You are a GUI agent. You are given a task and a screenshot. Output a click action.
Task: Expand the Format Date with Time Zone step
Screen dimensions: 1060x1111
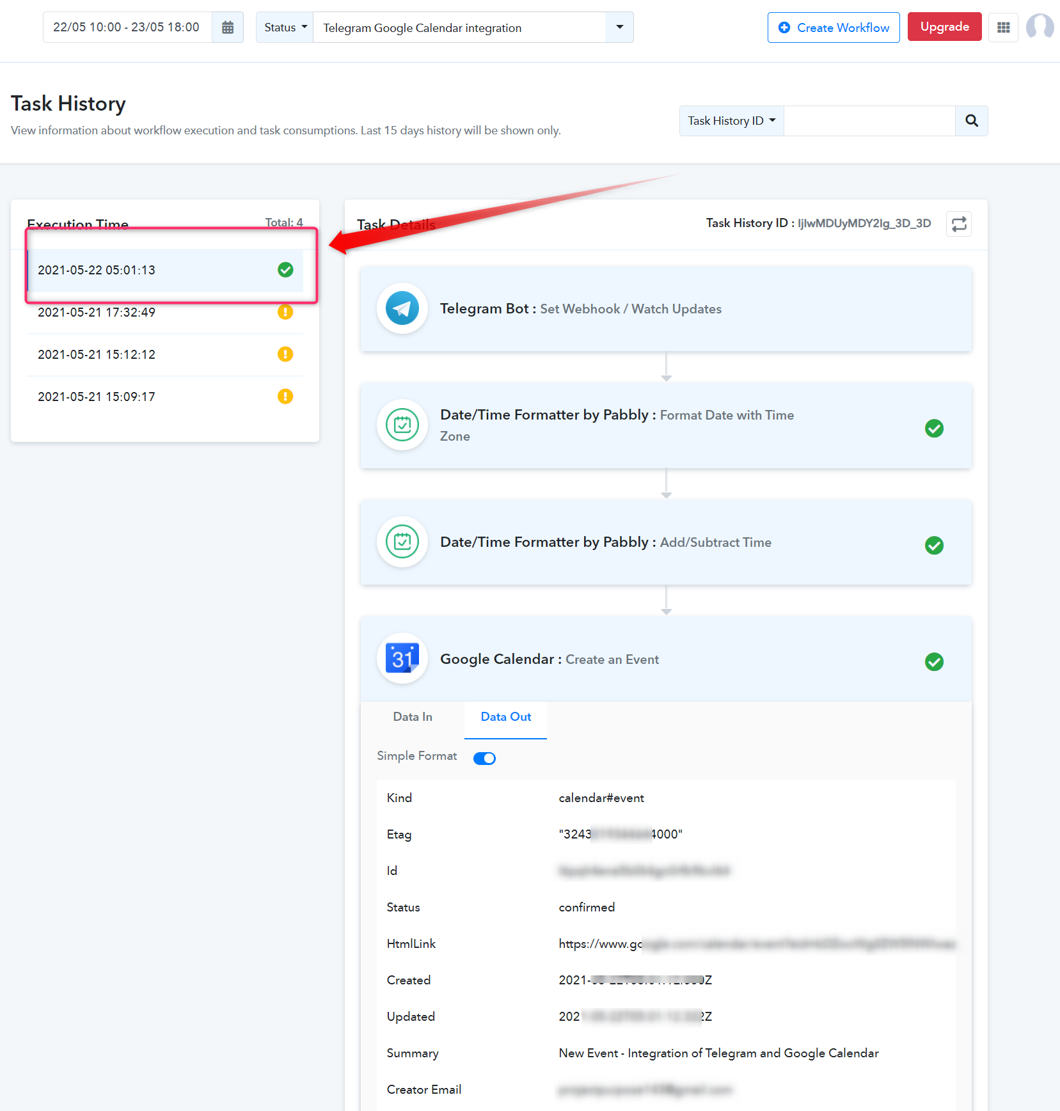(x=666, y=425)
